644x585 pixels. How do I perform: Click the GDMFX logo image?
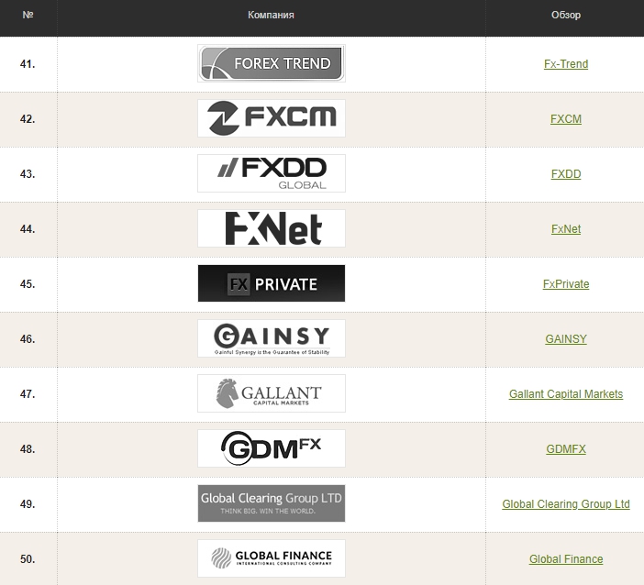pyautogui.click(x=271, y=448)
